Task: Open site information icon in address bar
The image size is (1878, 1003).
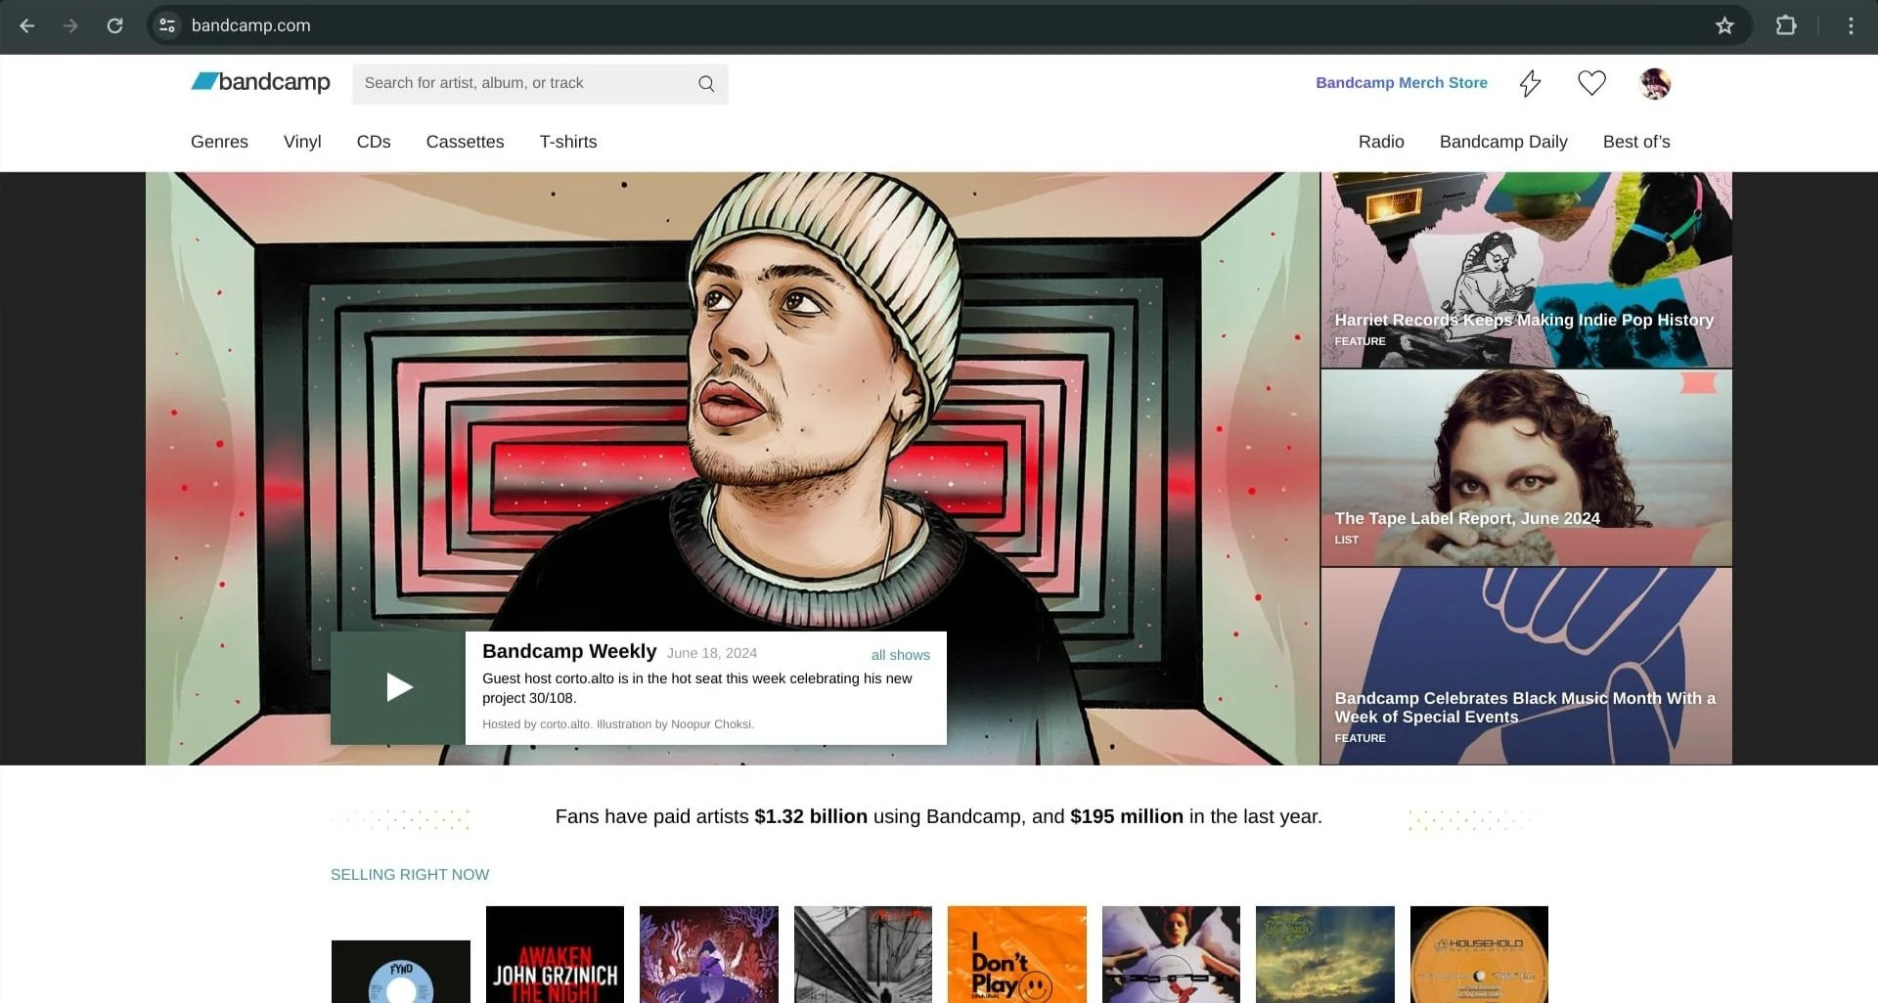Action: pos(167,25)
